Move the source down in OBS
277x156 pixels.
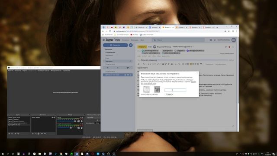[x=45, y=133]
